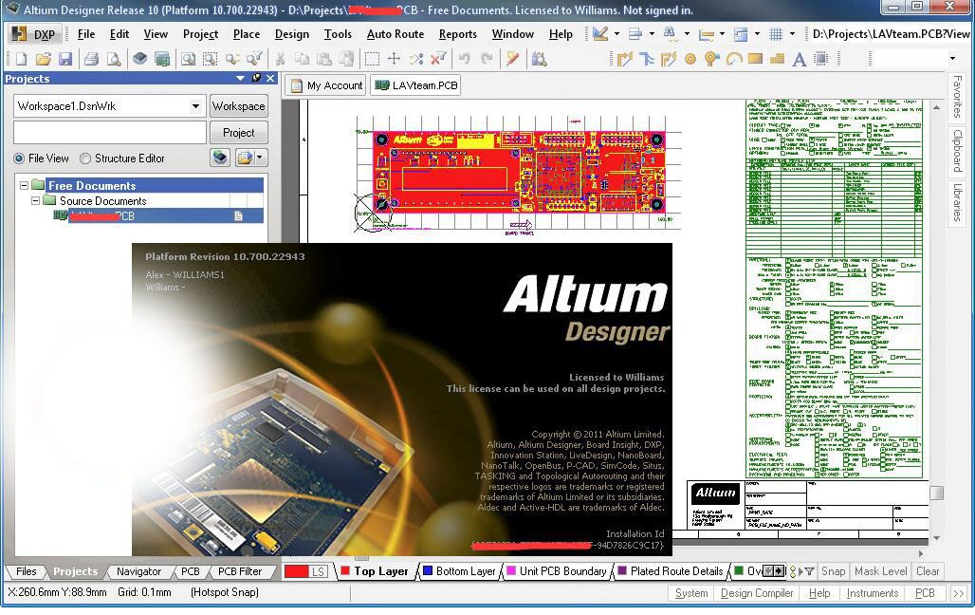Click the Zoom to Fit Document icon

coord(188,59)
